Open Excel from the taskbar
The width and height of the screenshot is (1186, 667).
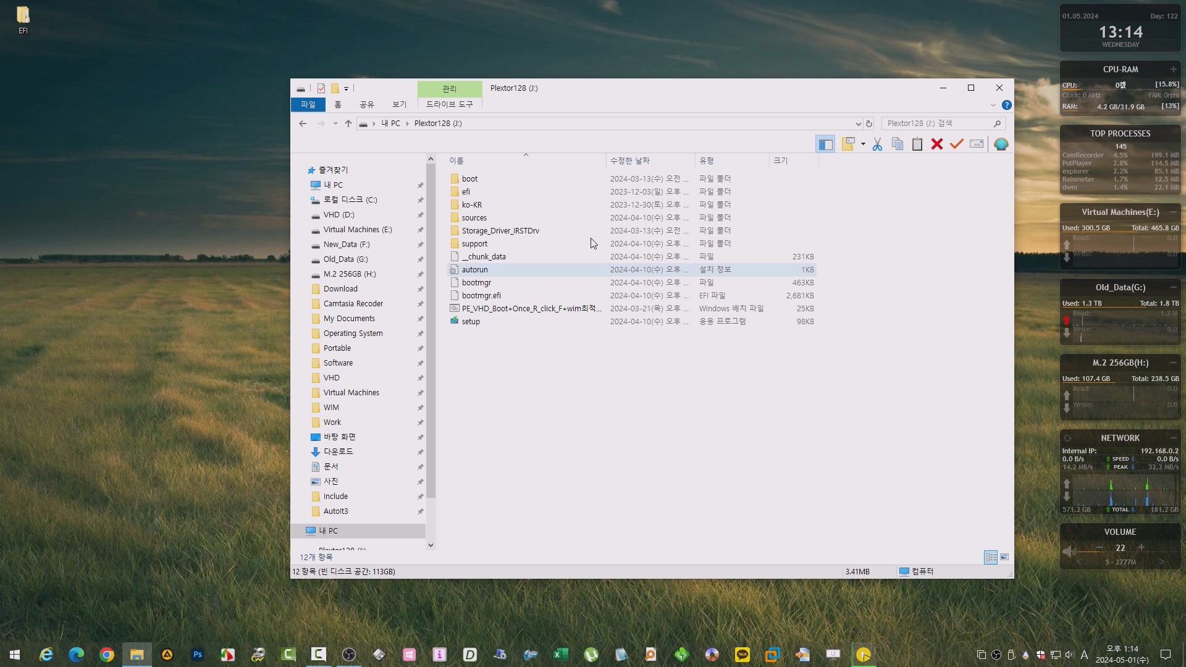click(x=561, y=655)
